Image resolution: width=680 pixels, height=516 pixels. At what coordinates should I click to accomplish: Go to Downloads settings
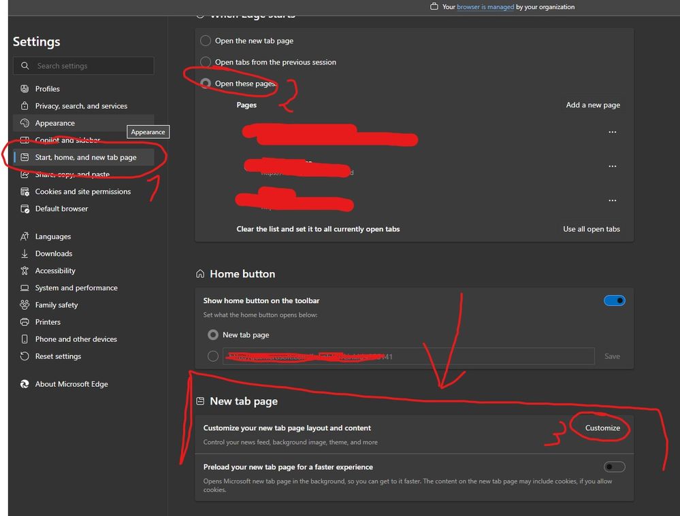tap(83, 254)
